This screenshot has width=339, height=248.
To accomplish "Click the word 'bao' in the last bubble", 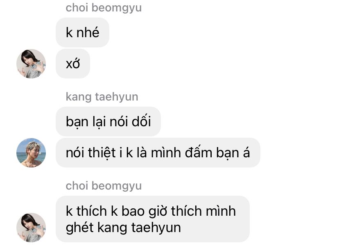I will click(x=133, y=211).
